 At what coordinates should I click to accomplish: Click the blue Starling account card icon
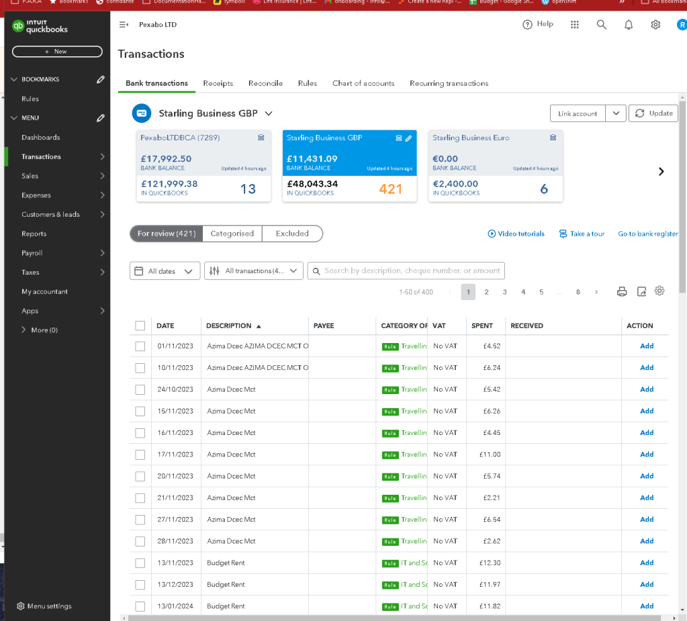tap(142, 113)
